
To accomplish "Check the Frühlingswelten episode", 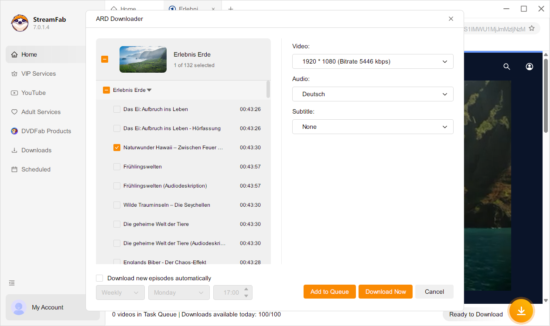I will pos(116,166).
